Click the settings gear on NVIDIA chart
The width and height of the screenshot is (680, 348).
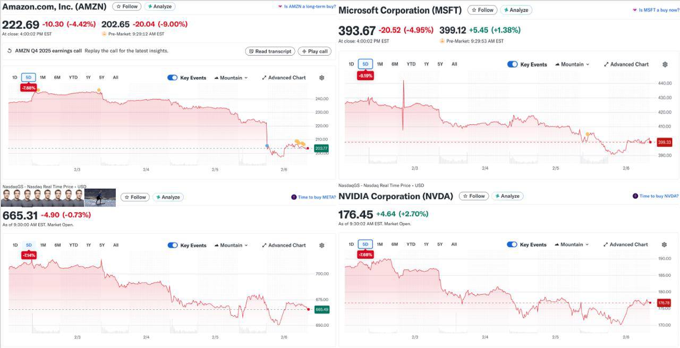pos(664,245)
